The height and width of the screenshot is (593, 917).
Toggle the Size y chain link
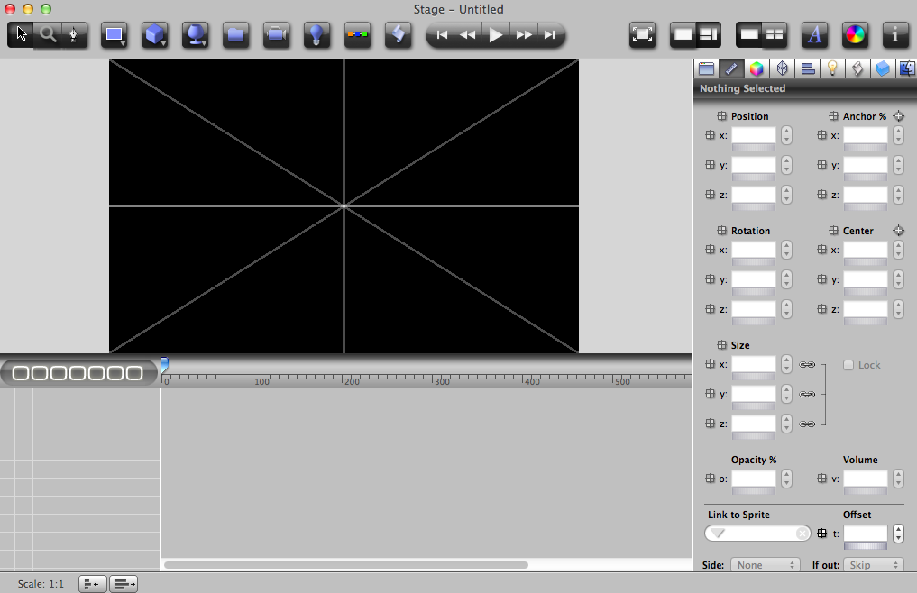pyautogui.click(x=807, y=394)
